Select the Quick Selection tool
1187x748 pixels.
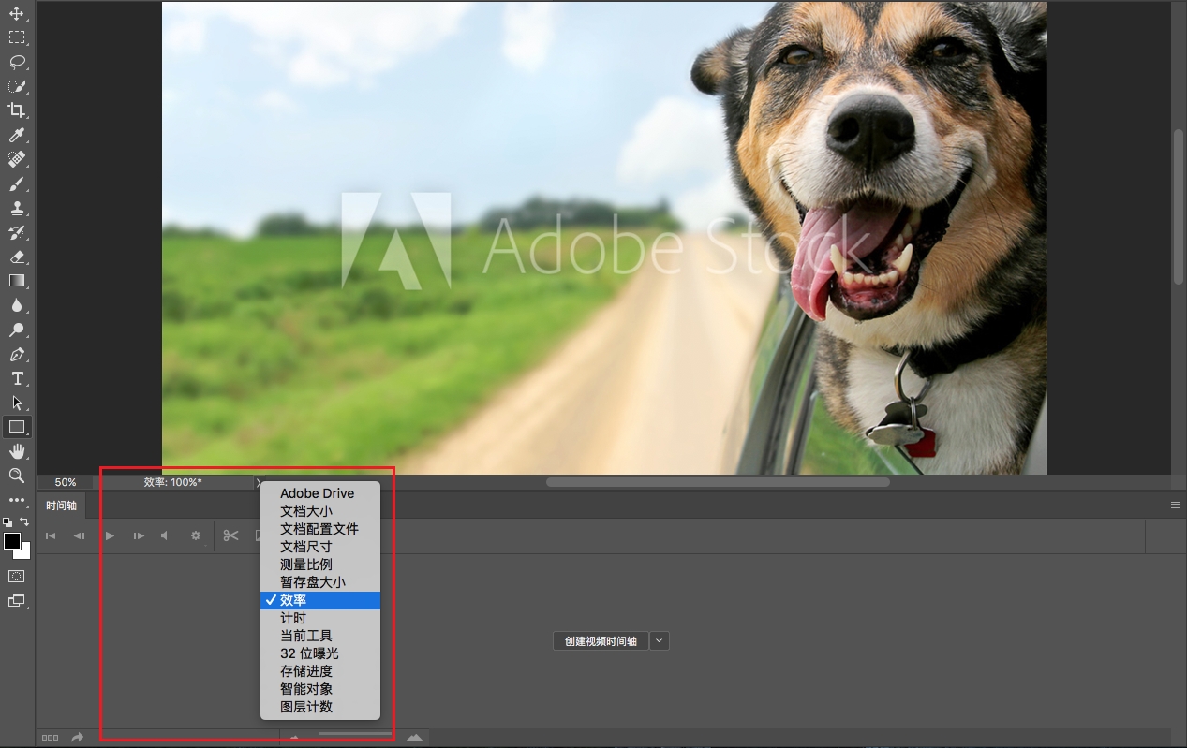point(17,86)
